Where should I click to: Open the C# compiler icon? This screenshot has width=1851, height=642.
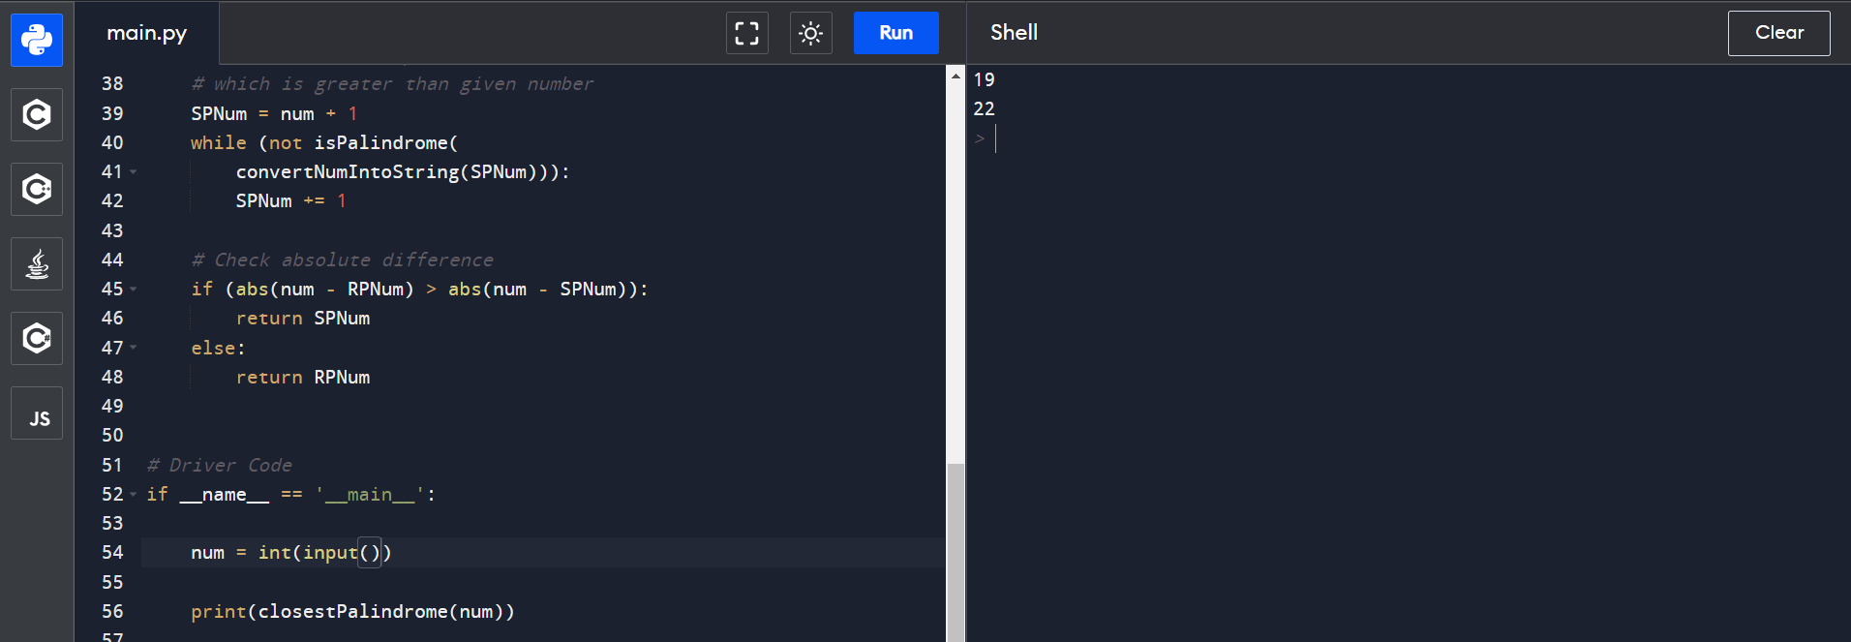(x=37, y=338)
